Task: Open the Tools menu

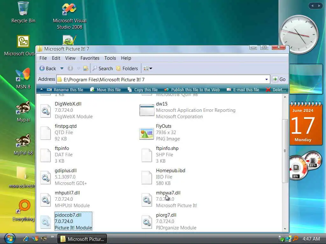Action: [110, 58]
